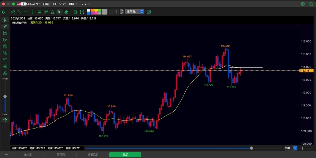Click the popout arrow button in toolbar
This screenshot has width=316, height=158.
tap(149, 12)
